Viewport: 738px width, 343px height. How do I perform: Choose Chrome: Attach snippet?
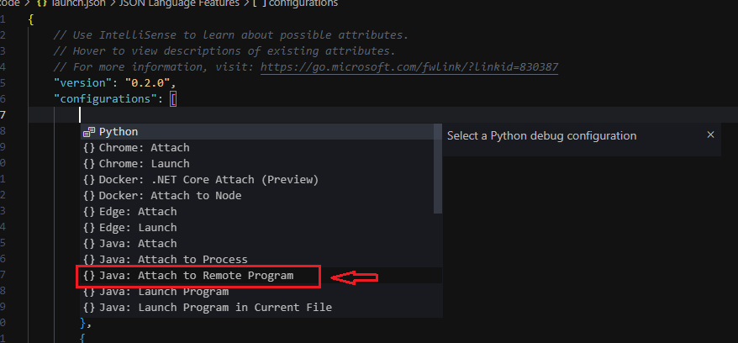(x=144, y=148)
